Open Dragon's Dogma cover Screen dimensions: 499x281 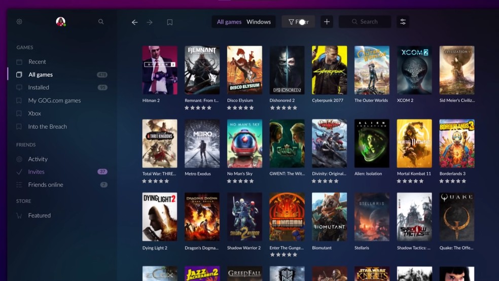(202, 217)
